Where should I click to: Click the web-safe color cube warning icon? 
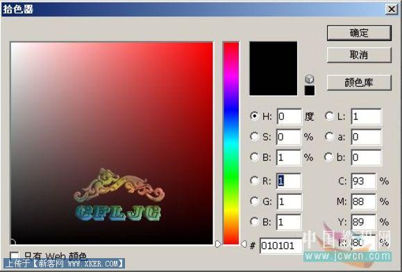(x=310, y=79)
